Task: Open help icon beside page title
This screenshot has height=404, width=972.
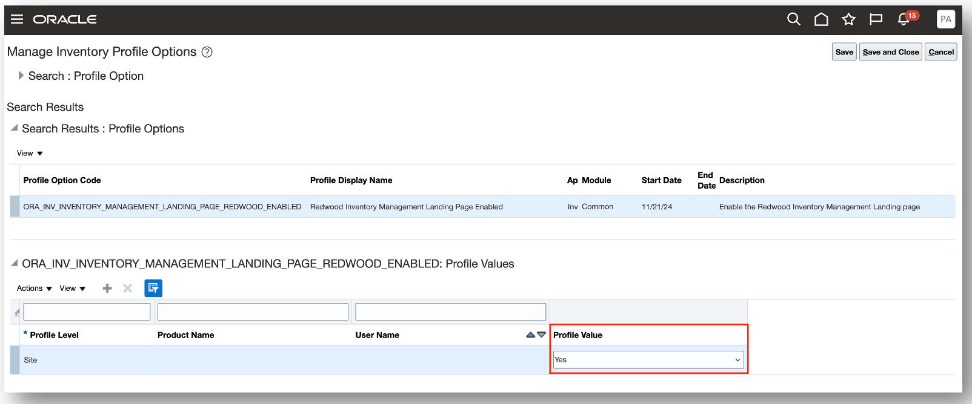Action: coord(207,52)
